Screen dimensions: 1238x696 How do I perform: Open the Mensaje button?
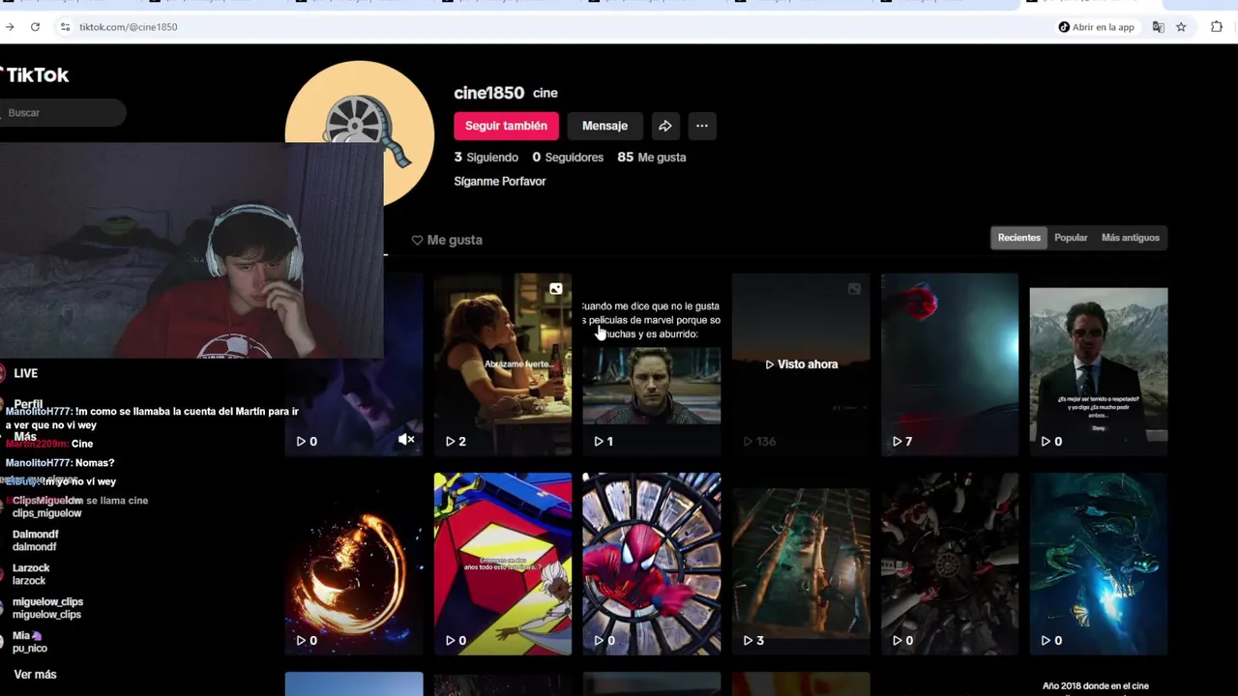coord(604,126)
